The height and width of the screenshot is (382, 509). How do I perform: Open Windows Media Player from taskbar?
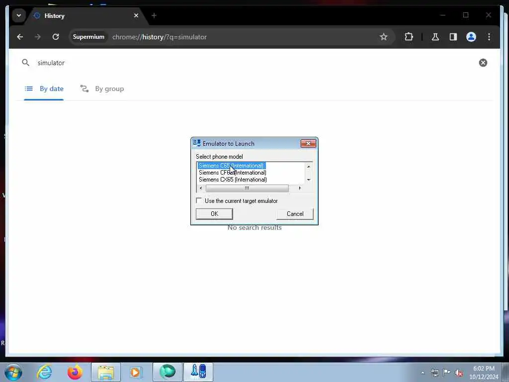point(136,372)
